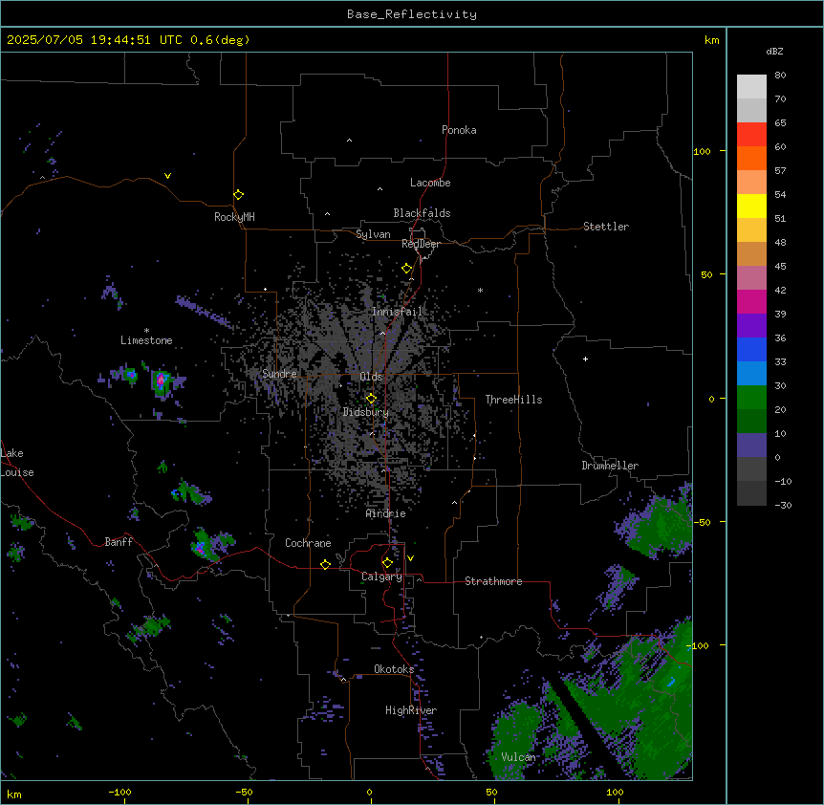Click the Cochrane city label

click(308, 543)
